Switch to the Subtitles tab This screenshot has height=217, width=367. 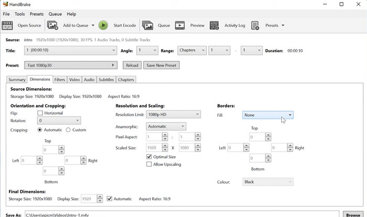[106, 80]
